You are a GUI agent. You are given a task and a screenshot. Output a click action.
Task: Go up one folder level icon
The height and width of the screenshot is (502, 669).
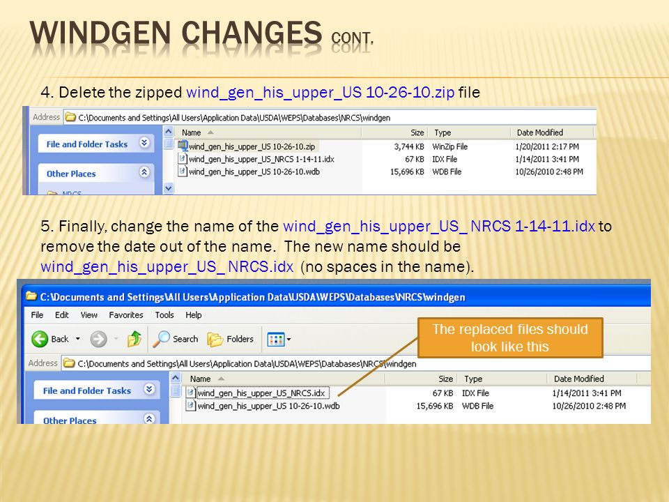coord(134,339)
